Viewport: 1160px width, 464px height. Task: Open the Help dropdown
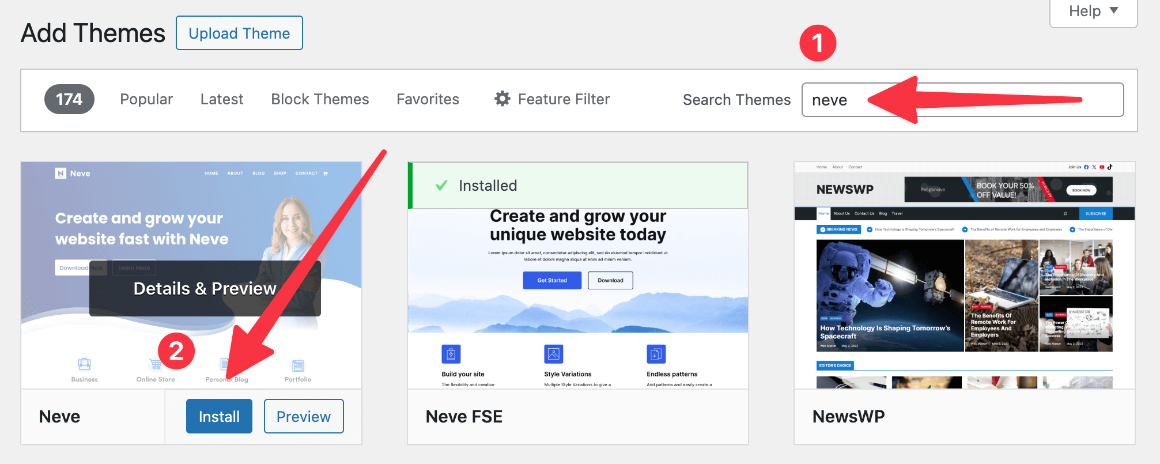coord(1093,12)
